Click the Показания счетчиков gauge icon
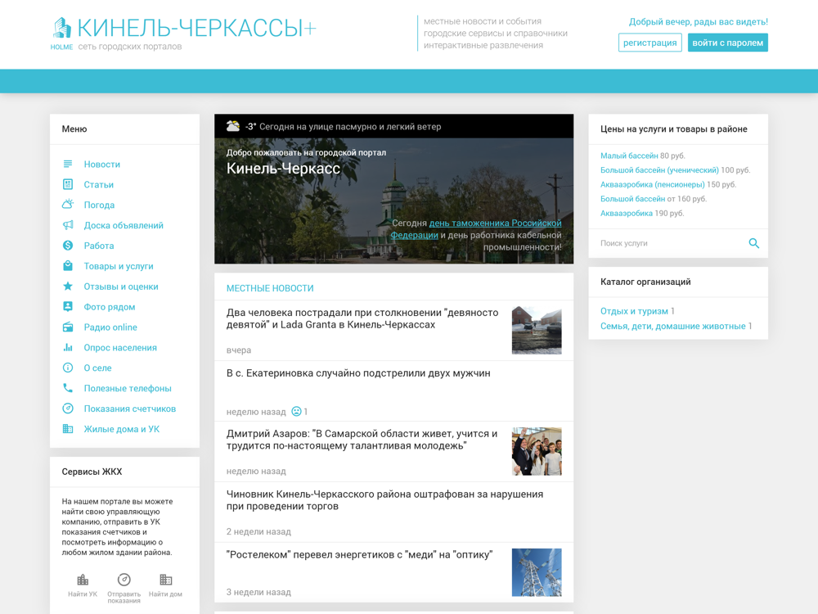The image size is (818, 614). [68, 409]
